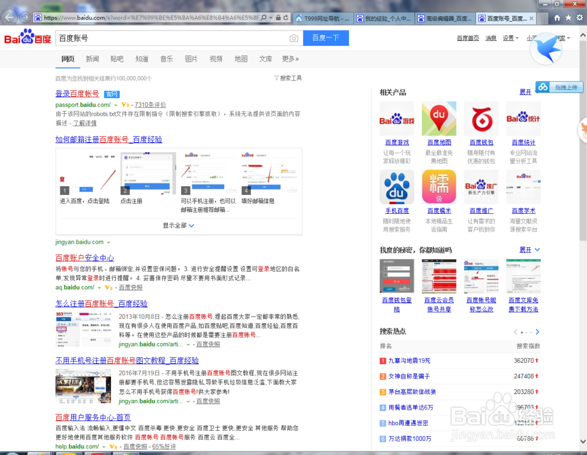The width and height of the screenshot is (587, 455).
Task: Open the 百度糯米 product icon
Action: coord(438,187)
